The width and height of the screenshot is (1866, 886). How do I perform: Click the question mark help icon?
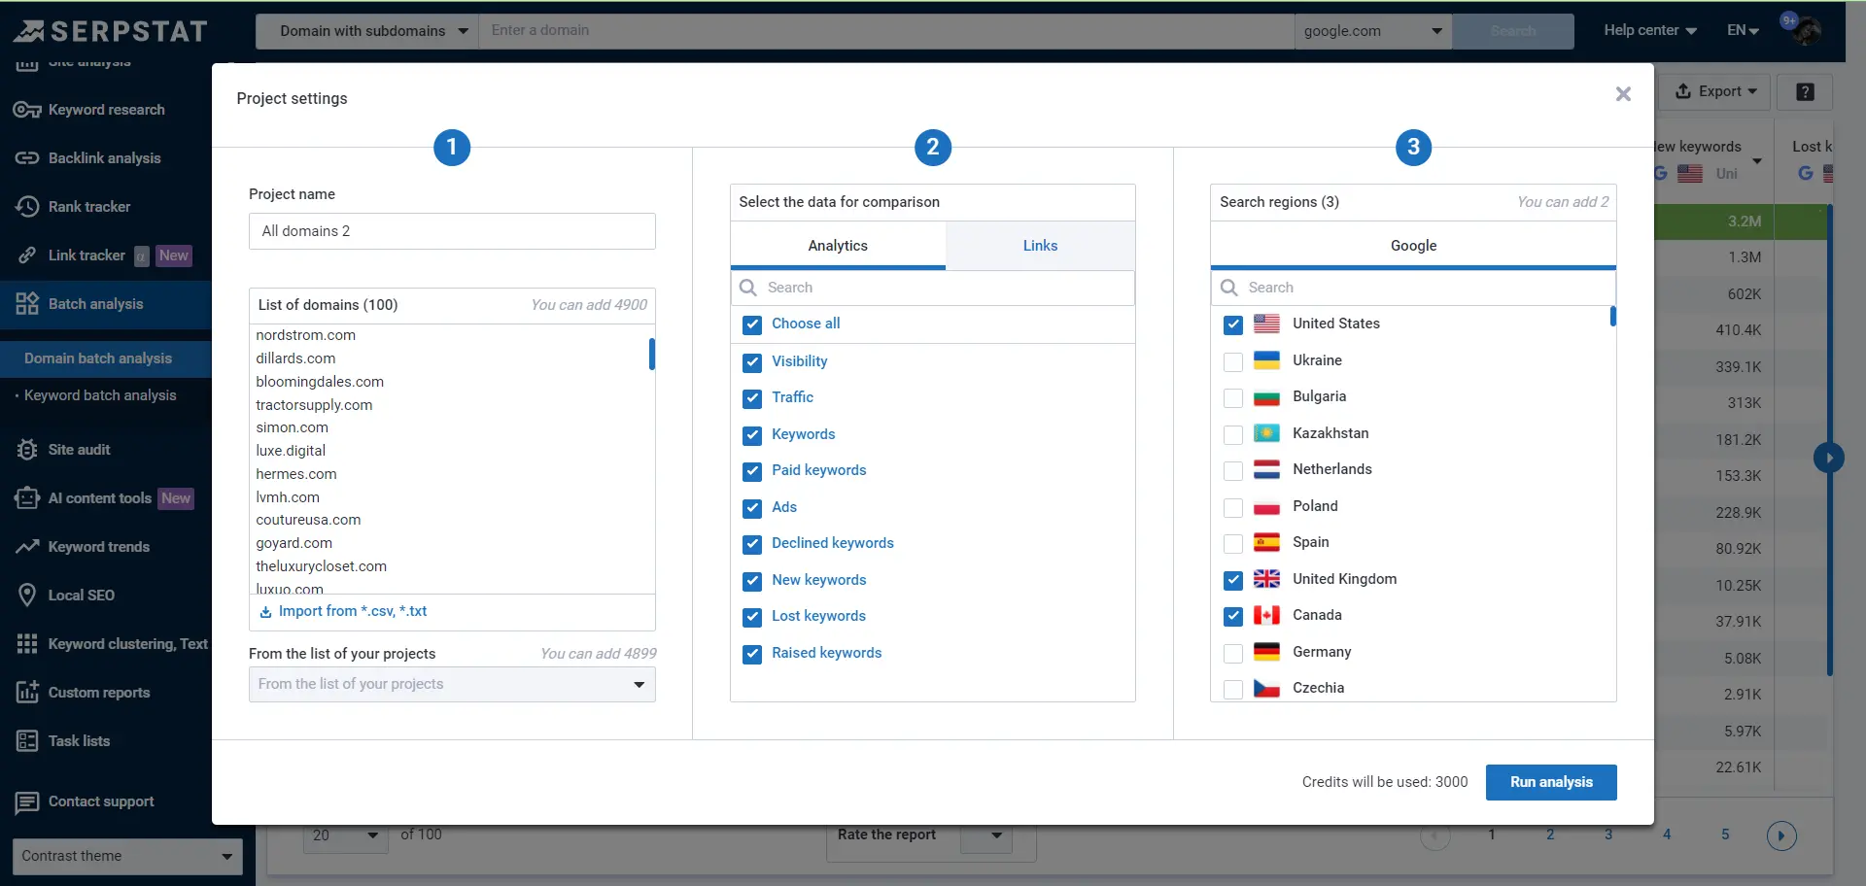click(1805, 92)
